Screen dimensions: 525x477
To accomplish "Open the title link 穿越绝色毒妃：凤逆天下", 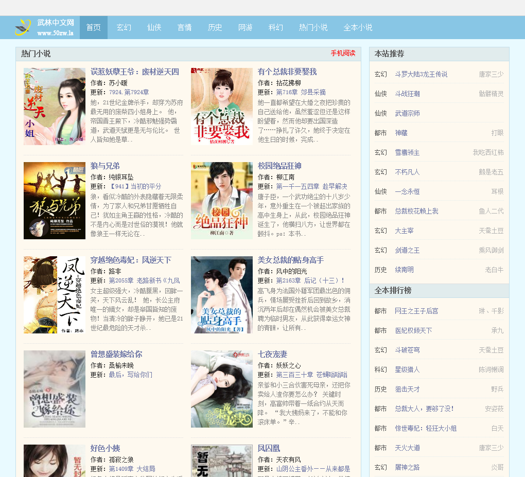I will 131,260.
